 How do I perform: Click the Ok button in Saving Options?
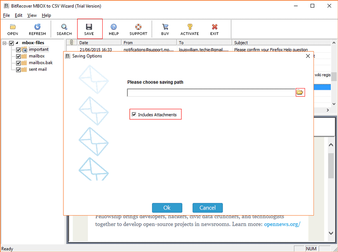pos(167,208)
